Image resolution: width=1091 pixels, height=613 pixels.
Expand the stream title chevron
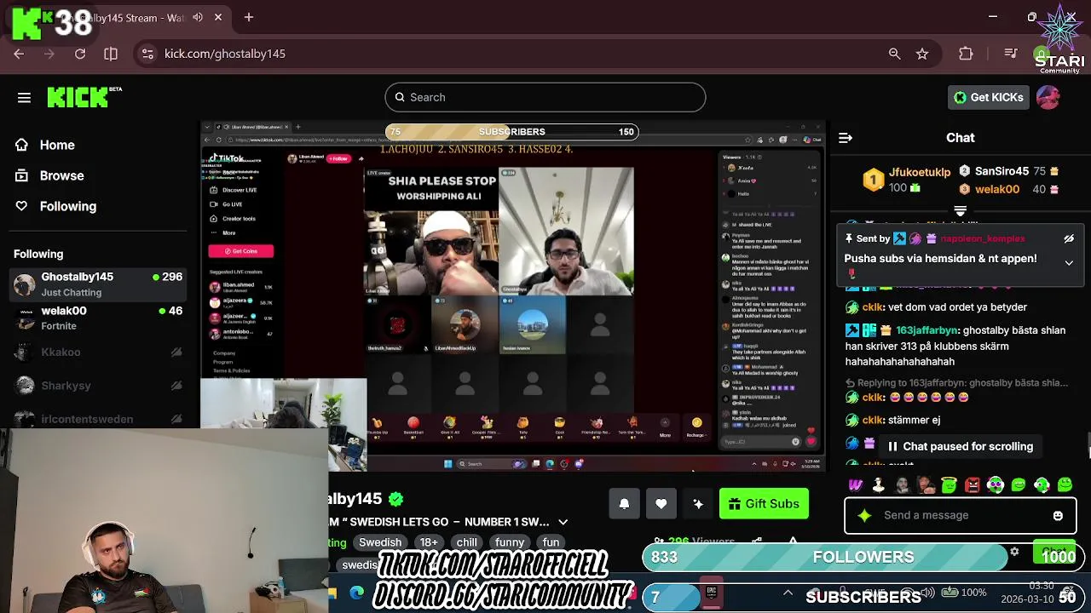(563, 522)
